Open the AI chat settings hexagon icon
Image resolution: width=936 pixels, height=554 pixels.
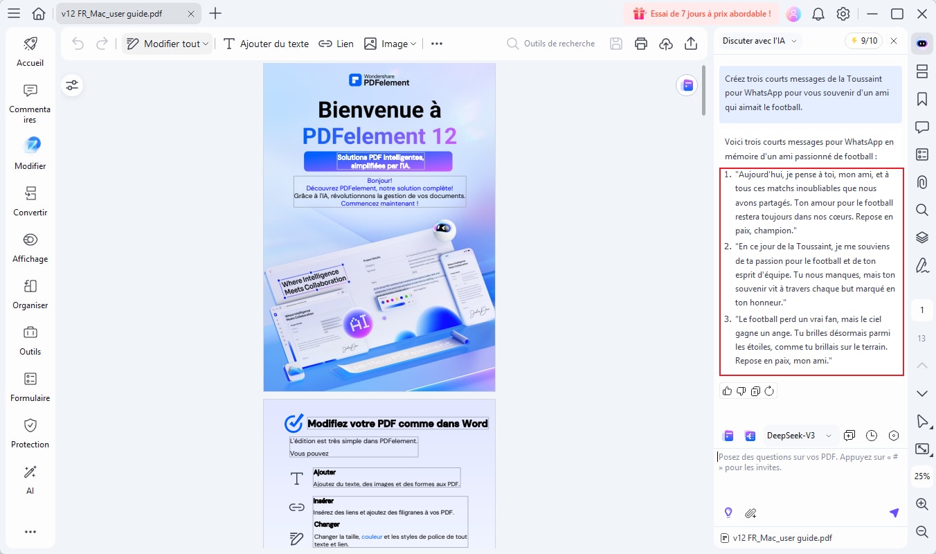(x=894, y=436)
